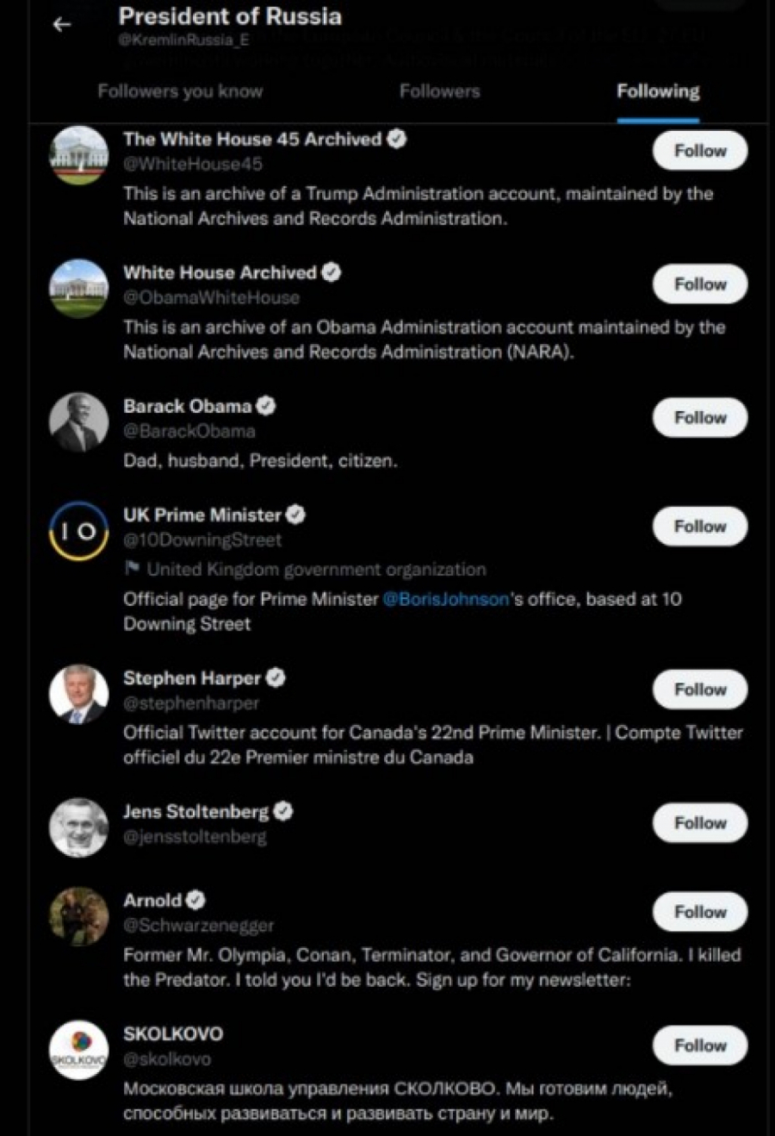Open Jens Stoltenberg's avatar image
775x1136 pixels.
click(x=78, y=827)
